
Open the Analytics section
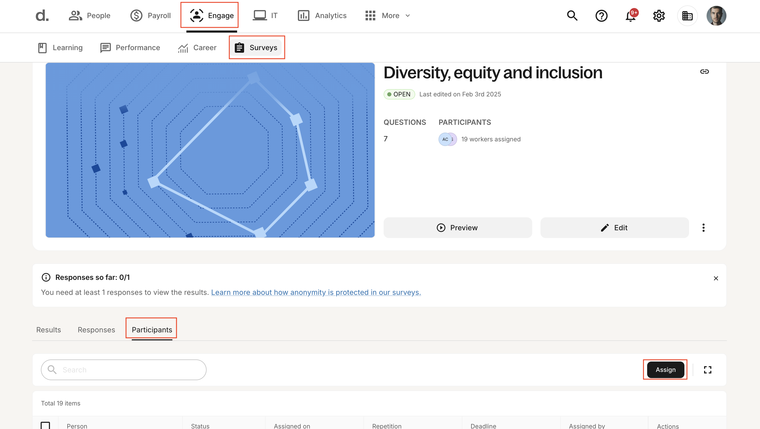pyautogui.click(x=322, y=16)
